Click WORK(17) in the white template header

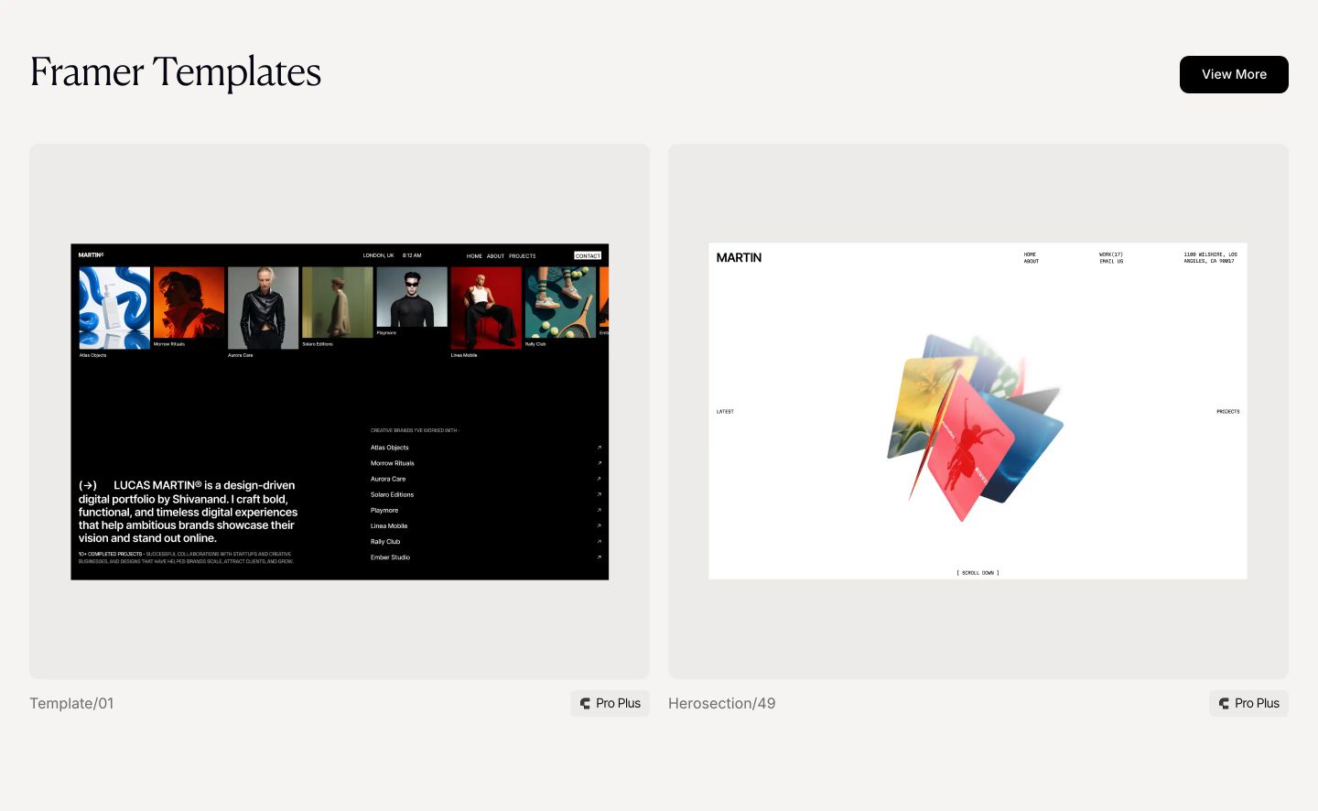[x=1111, y=254]
